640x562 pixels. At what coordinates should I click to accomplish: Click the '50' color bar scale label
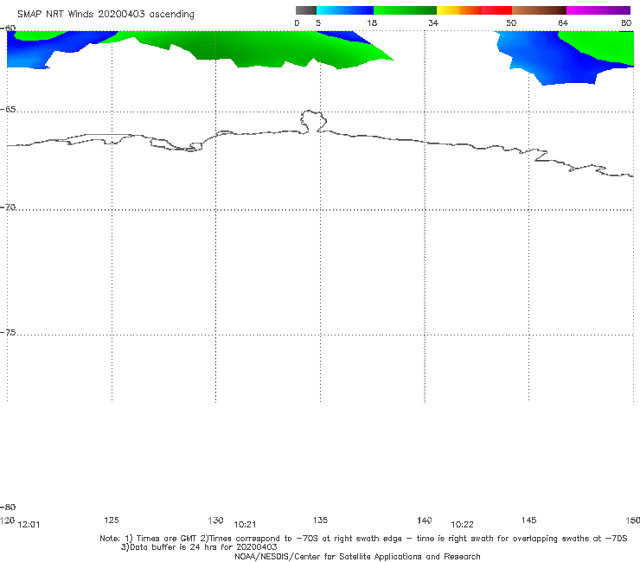[511, 22]
